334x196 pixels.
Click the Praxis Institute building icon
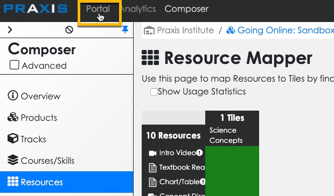149,31
